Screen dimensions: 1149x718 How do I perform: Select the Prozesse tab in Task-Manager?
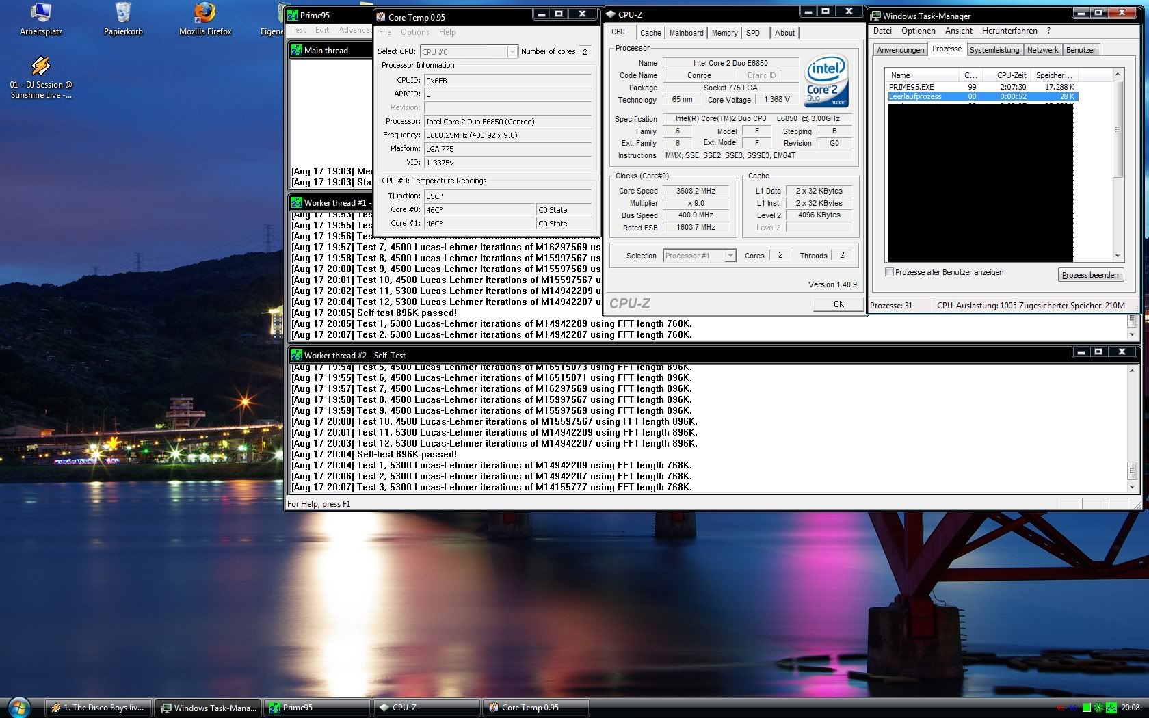947,49
